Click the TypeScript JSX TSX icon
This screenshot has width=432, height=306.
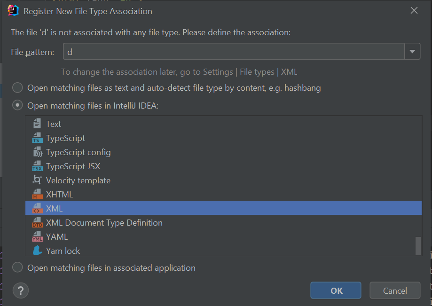coord(37,166)
